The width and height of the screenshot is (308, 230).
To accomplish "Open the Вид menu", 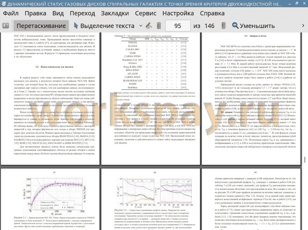I will [58, 13].
